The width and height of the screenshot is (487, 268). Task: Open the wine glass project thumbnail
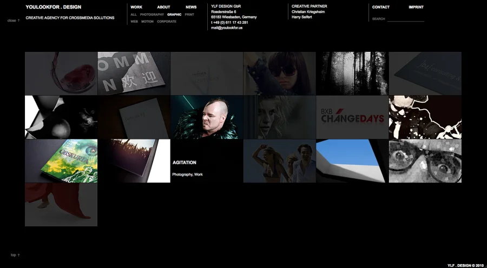[x=61, y=73]
